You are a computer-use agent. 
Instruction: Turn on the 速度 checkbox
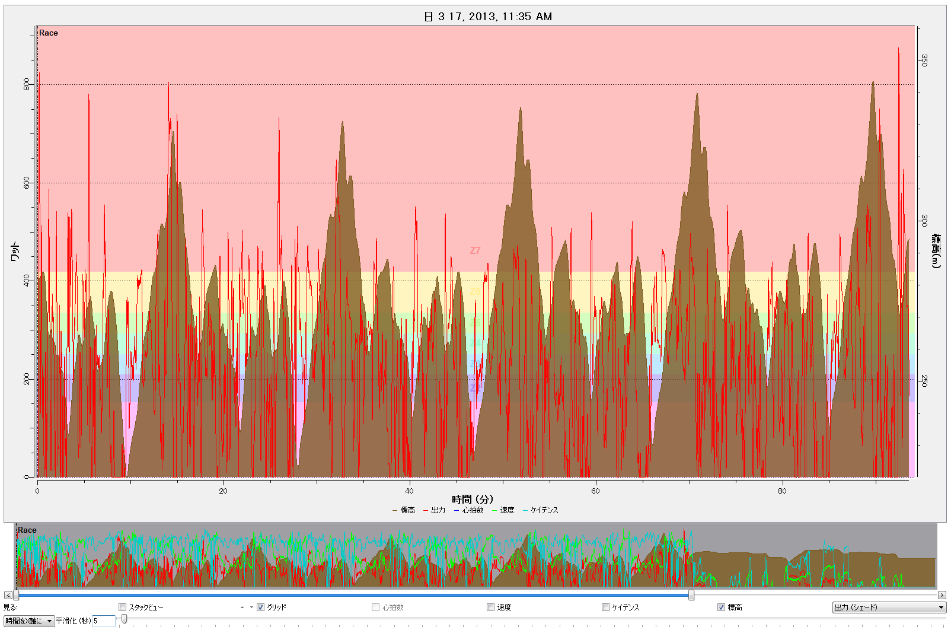(490, 607)
